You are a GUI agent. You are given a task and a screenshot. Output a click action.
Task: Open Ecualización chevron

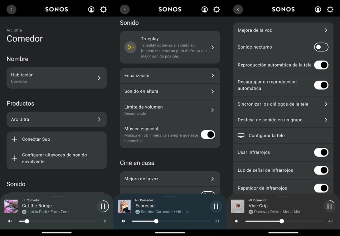coord(213,75)
